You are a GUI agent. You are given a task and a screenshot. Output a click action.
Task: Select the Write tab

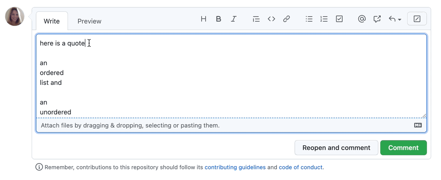pos(52,21)
